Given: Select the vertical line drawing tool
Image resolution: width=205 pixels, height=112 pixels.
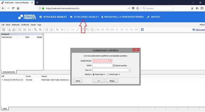Looking at the screenshot, I should tap(68, 30).
